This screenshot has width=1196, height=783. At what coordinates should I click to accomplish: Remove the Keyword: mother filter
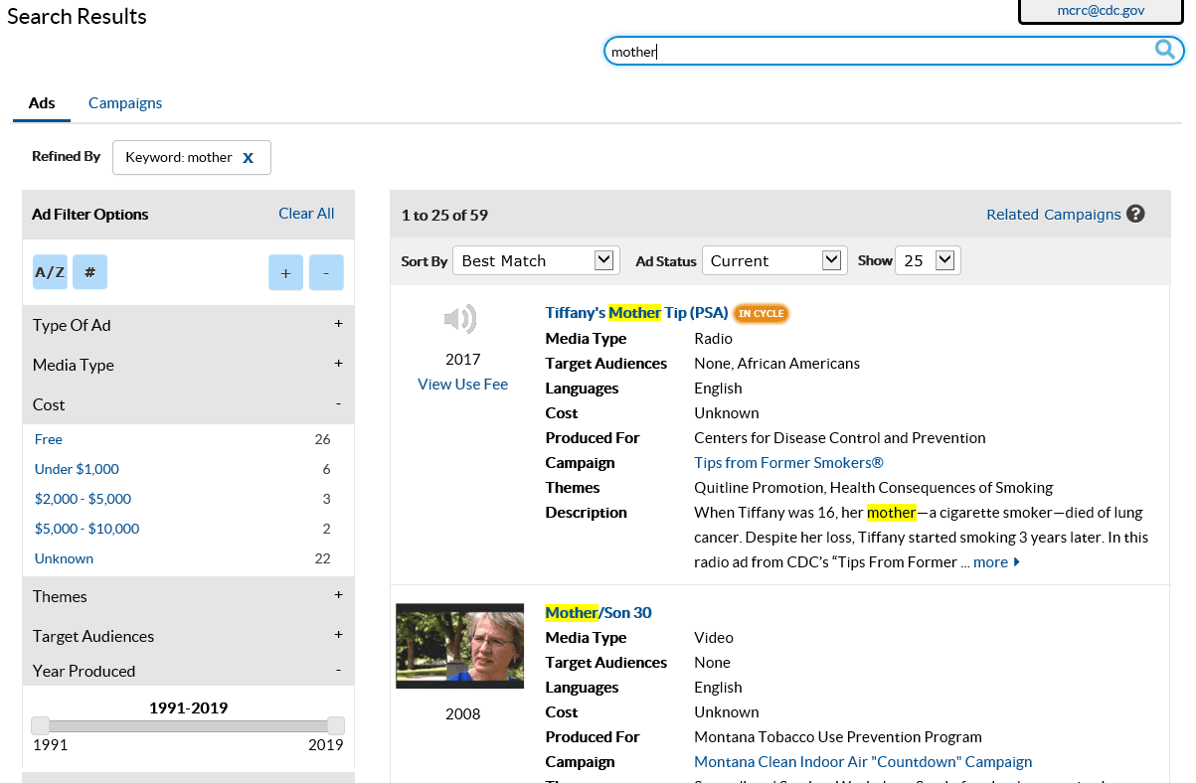point(249,157)
